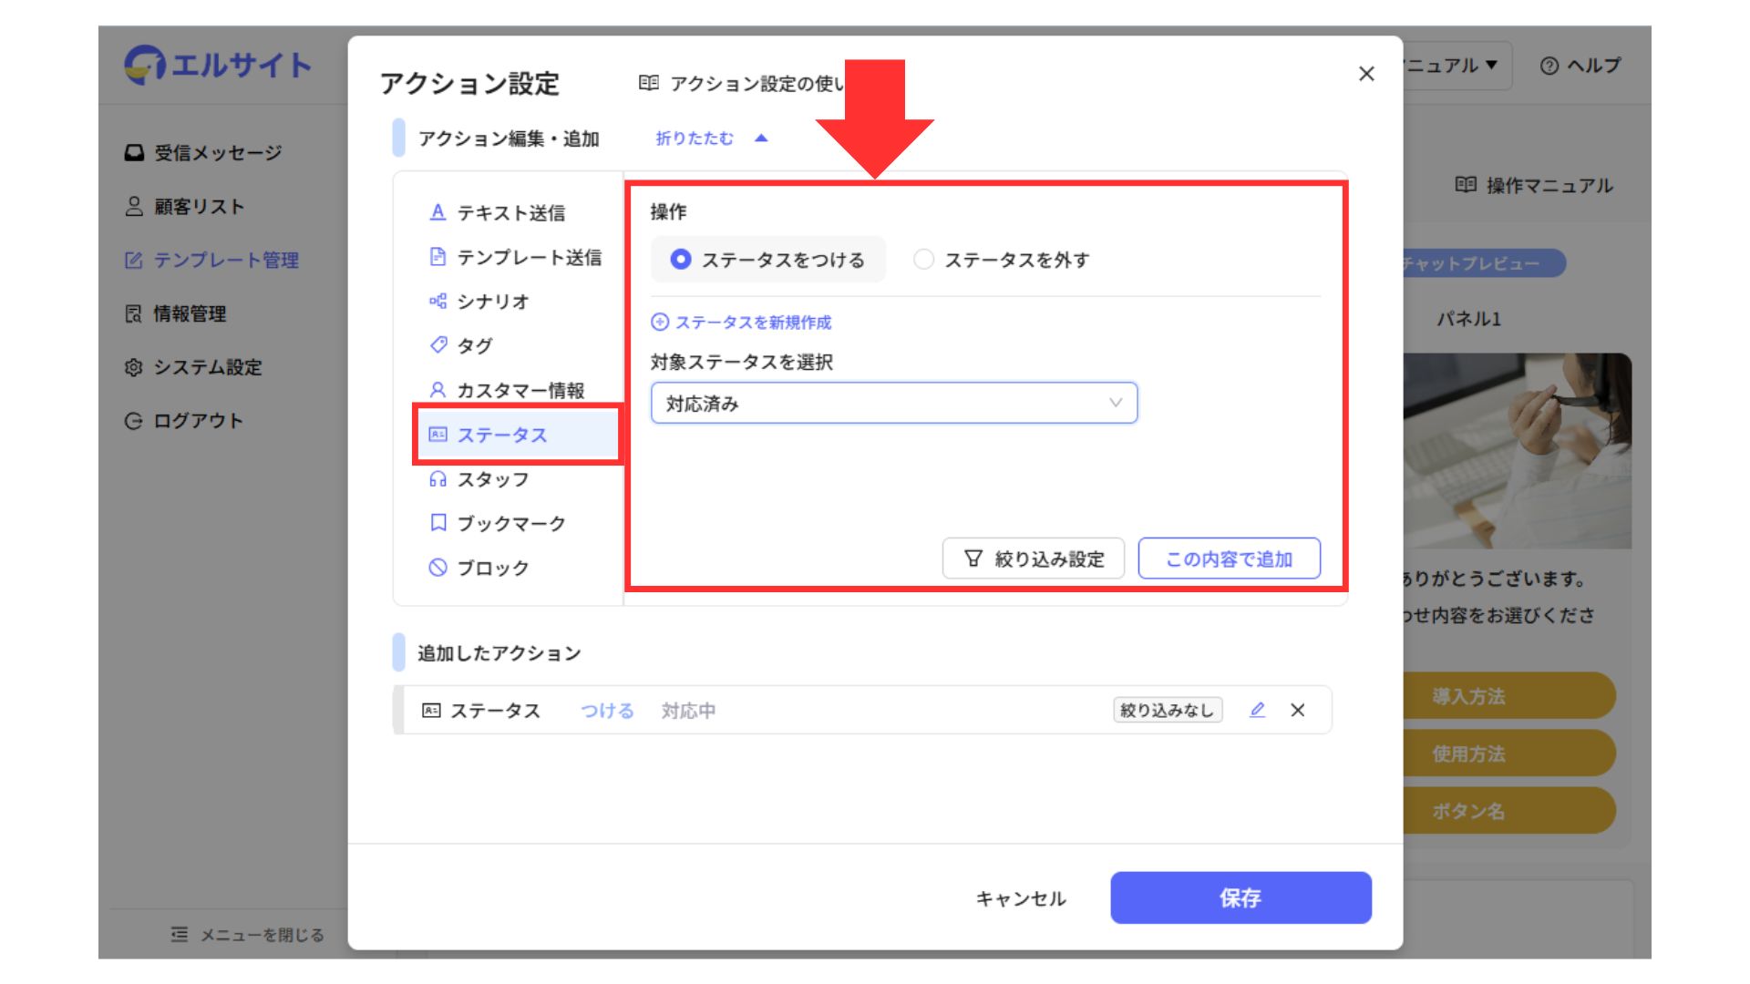
Task: Click キャンセル to dismiss the dialog
Action: [1020, 898]
